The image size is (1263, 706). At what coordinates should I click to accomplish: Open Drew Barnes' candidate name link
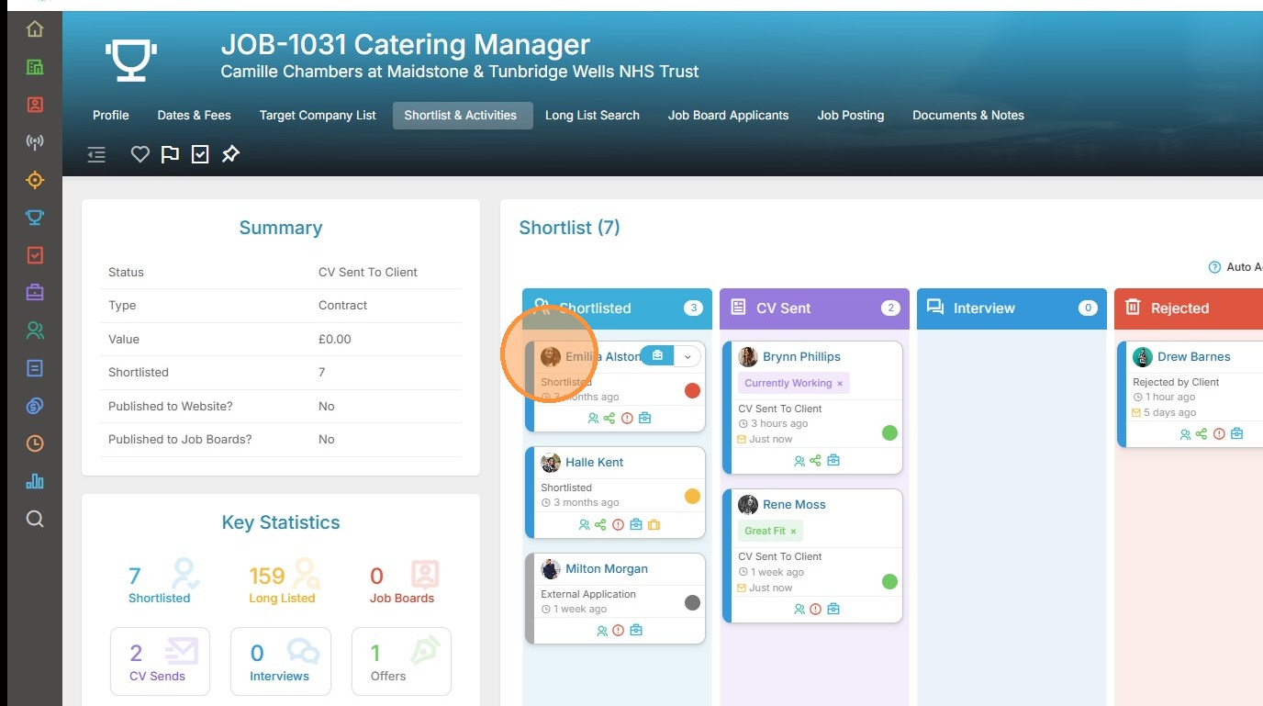pos(1194,357)
